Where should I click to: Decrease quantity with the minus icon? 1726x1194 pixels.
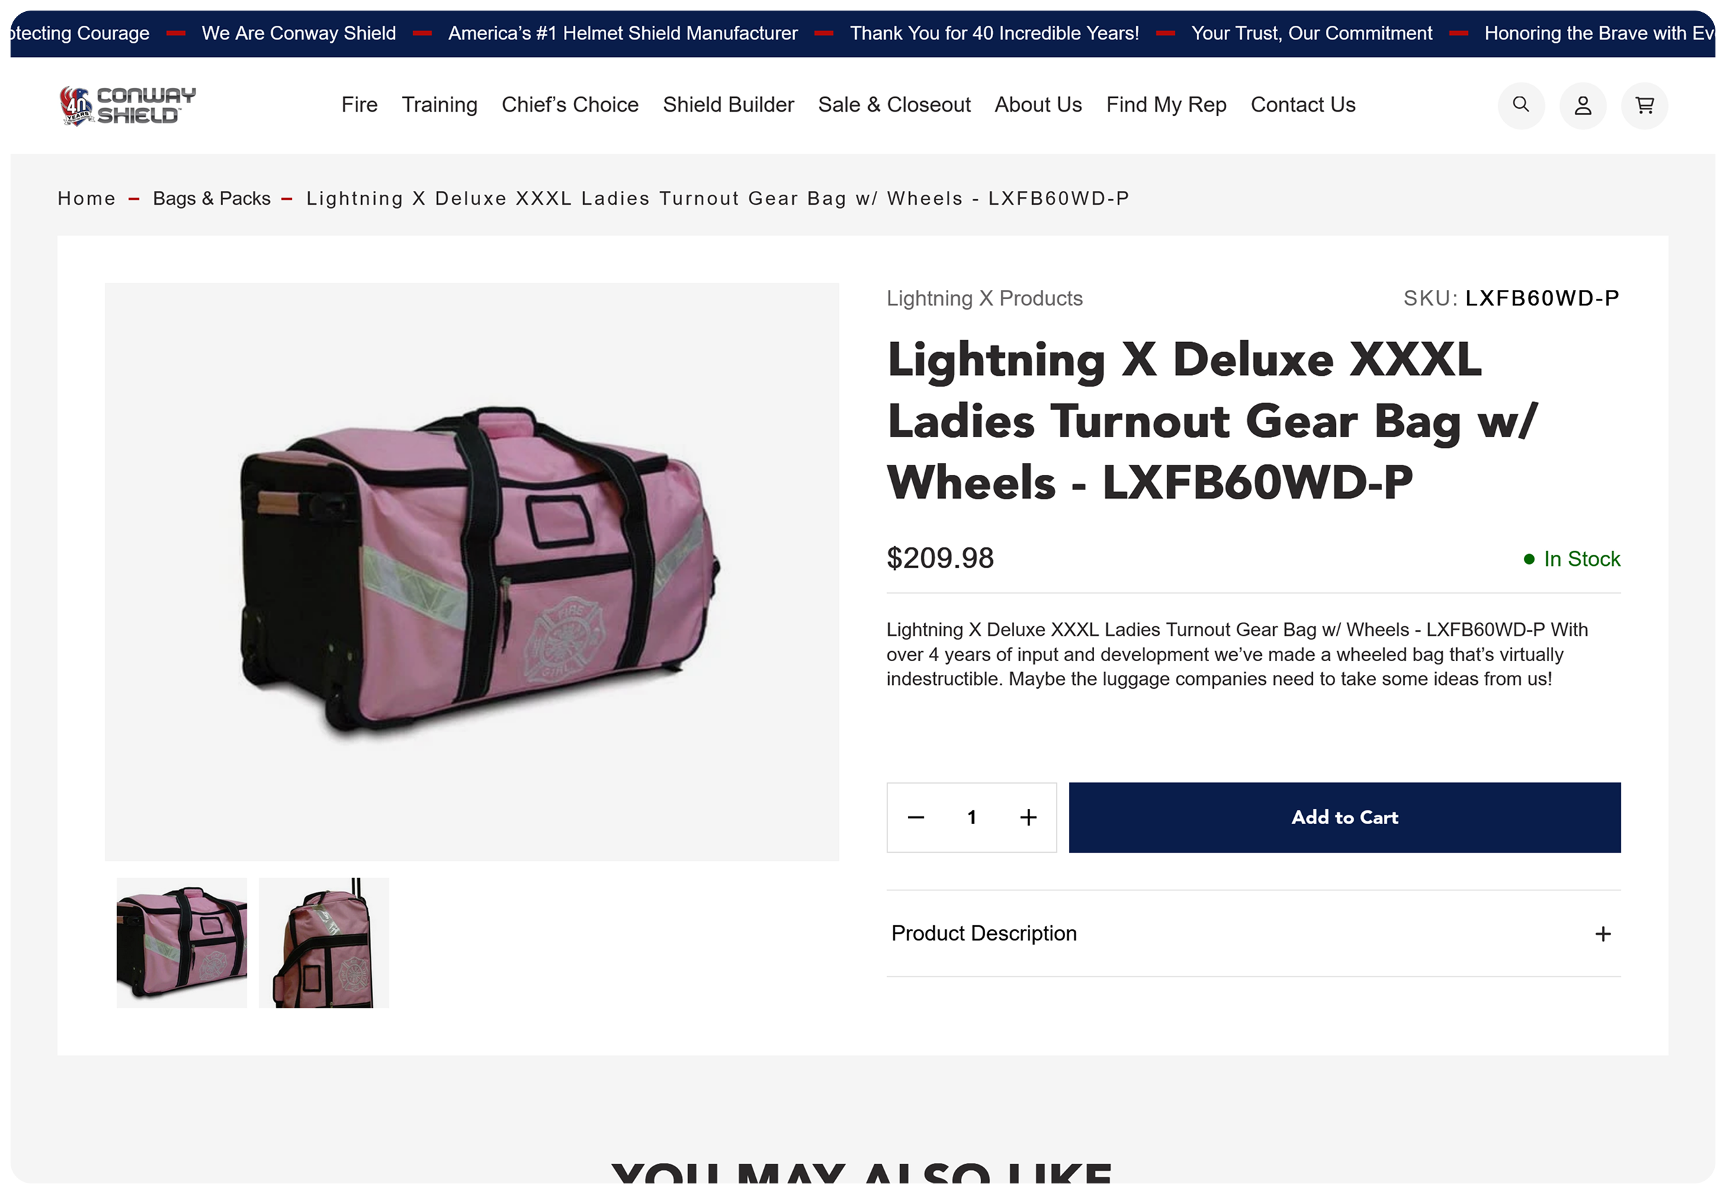[x=916, y=817]
